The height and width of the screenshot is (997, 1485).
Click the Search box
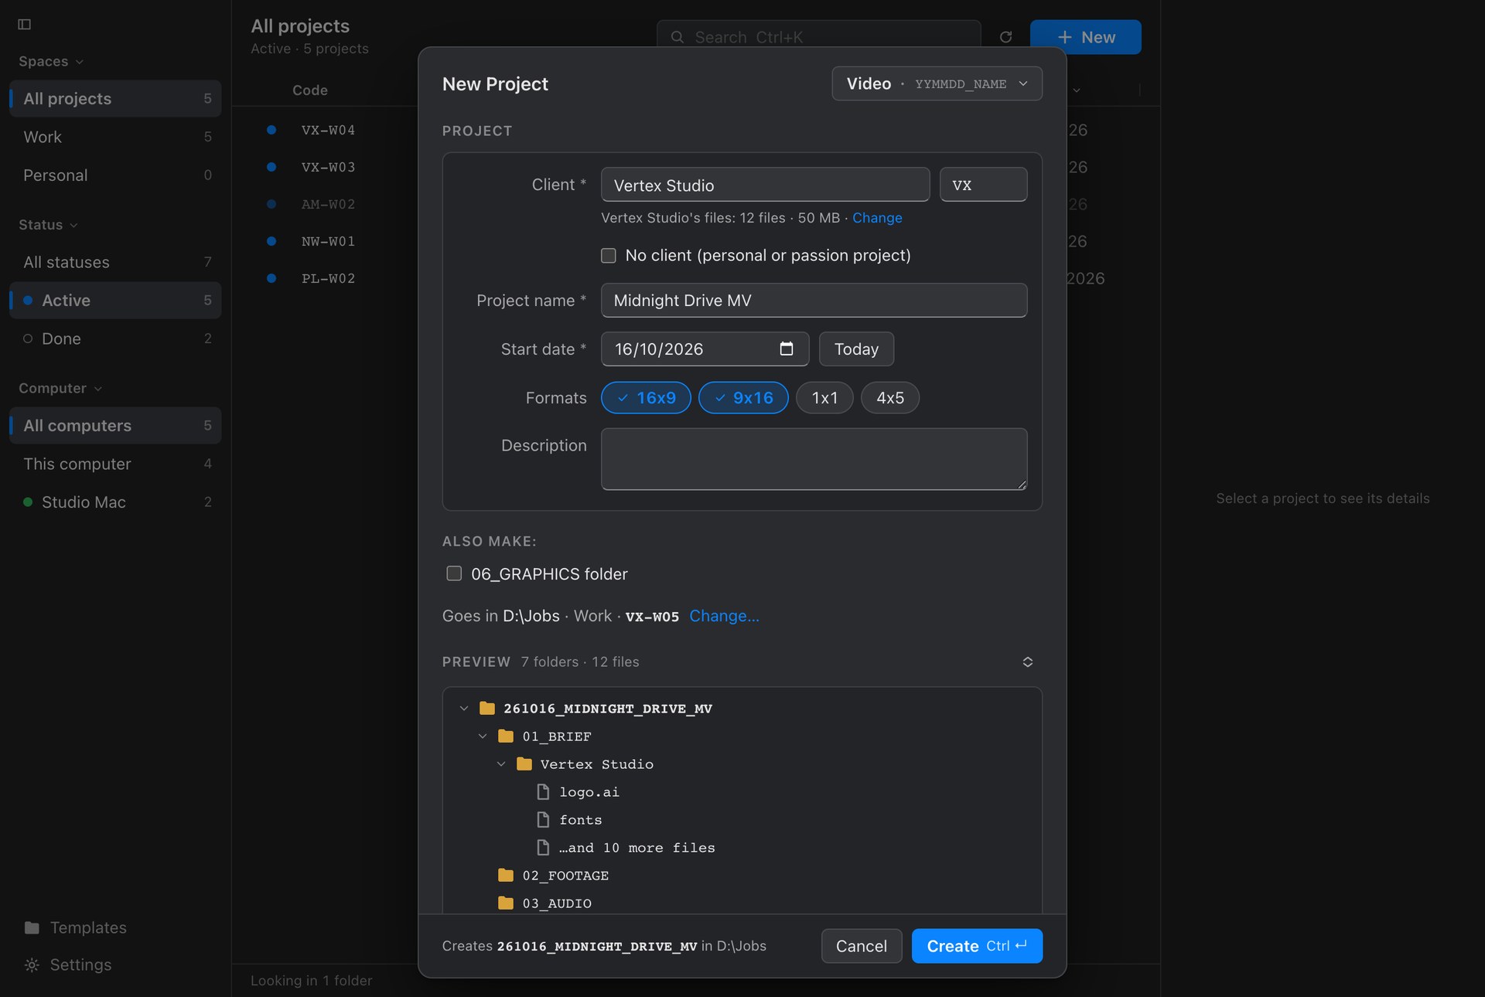818,37
